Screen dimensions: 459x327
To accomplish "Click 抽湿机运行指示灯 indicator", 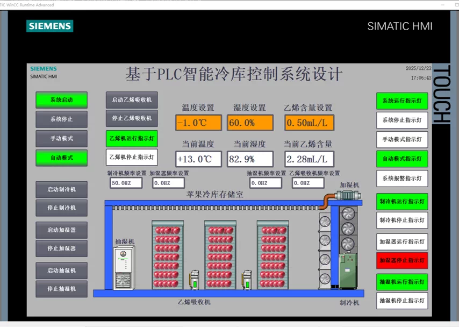I will point(402,282).
